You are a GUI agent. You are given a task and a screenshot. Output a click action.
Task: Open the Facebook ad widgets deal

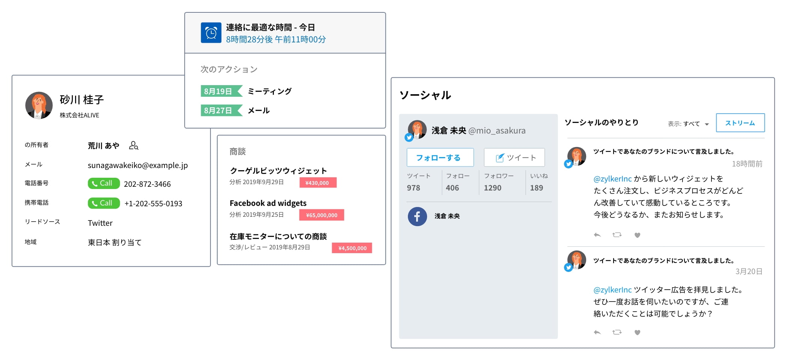pyautogui.click(x=268, y=203)
